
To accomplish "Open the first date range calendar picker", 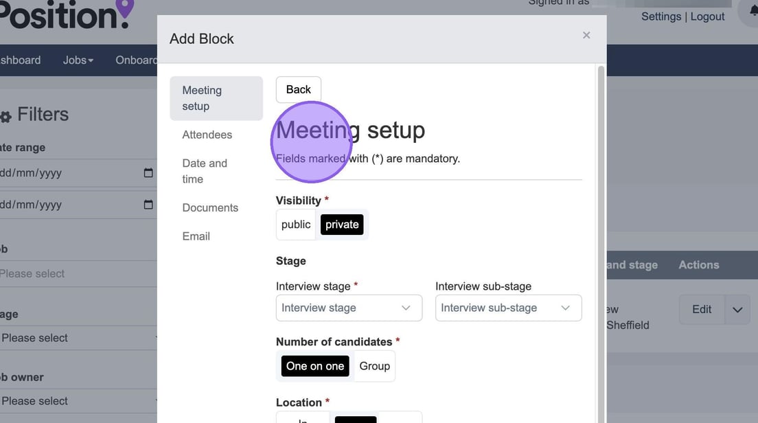I will [148, 173].
